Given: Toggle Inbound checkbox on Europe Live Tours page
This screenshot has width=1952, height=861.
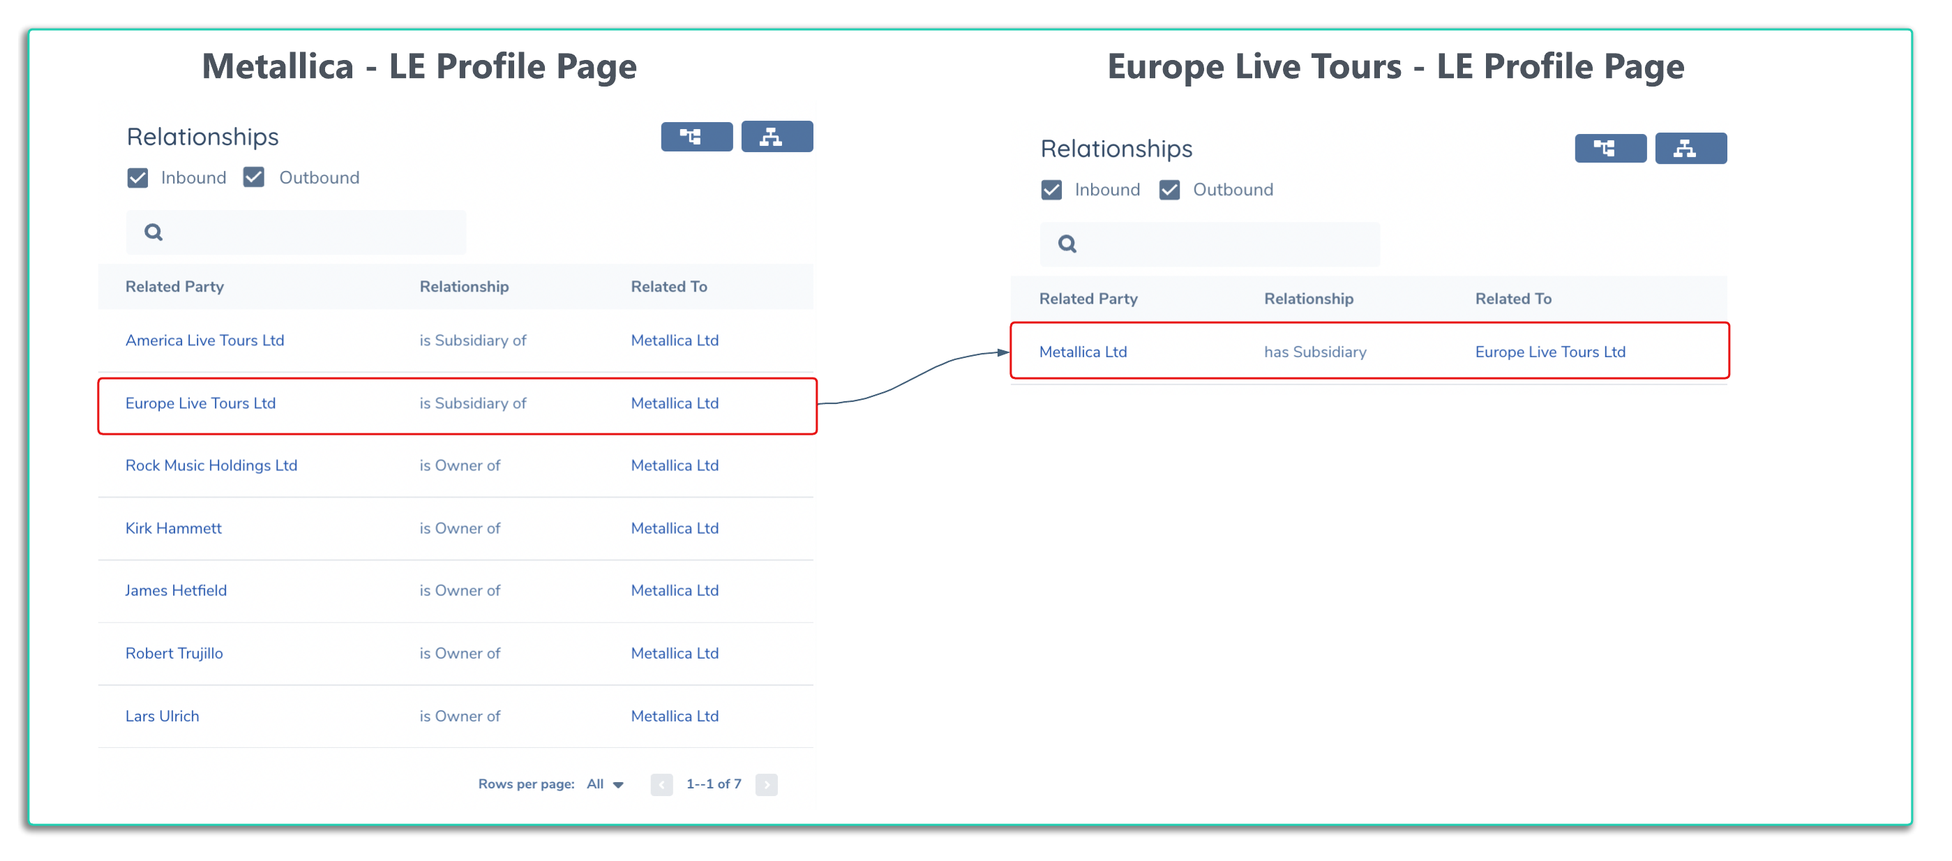Looking at the screenshot, I should pyautogui.click(x=1051, y=190).
